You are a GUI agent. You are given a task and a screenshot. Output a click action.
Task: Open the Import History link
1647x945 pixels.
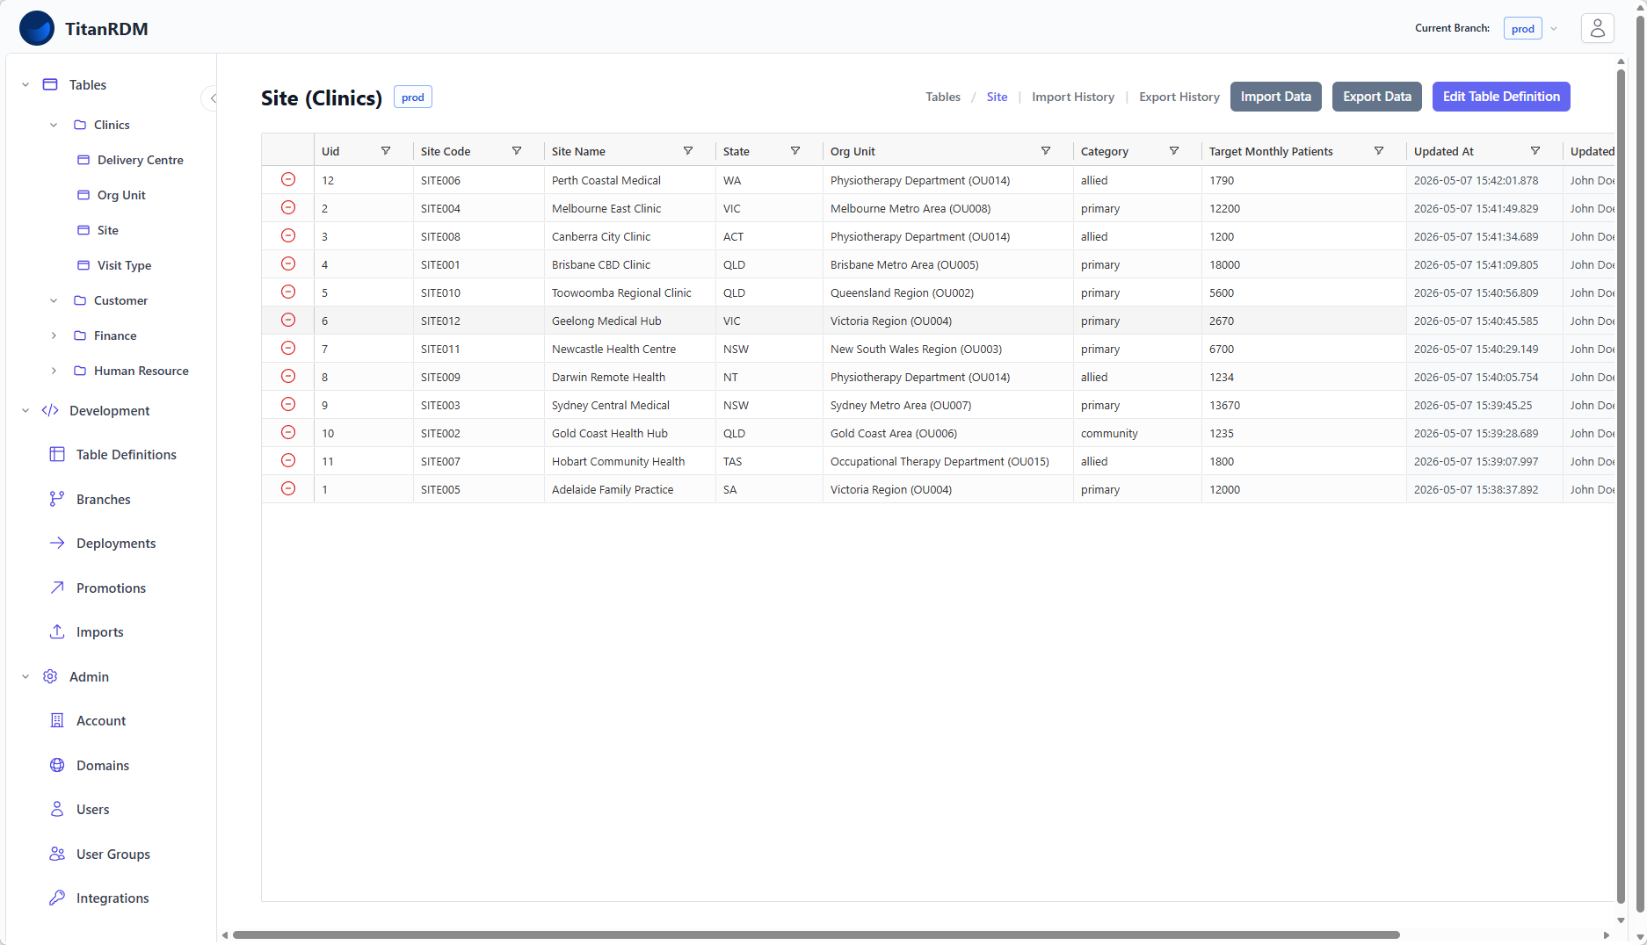pyautogui.click(x=1072, y=97)
